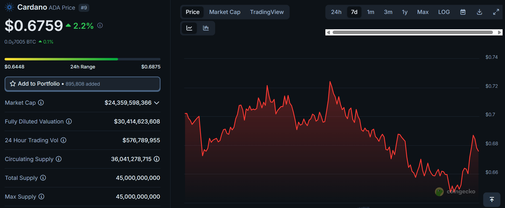Image resolution: width=505 pixels, height=208 pixels.
Task: Click the $0.6759 price value
Action: pyautogui.click(x=34, y=26)
